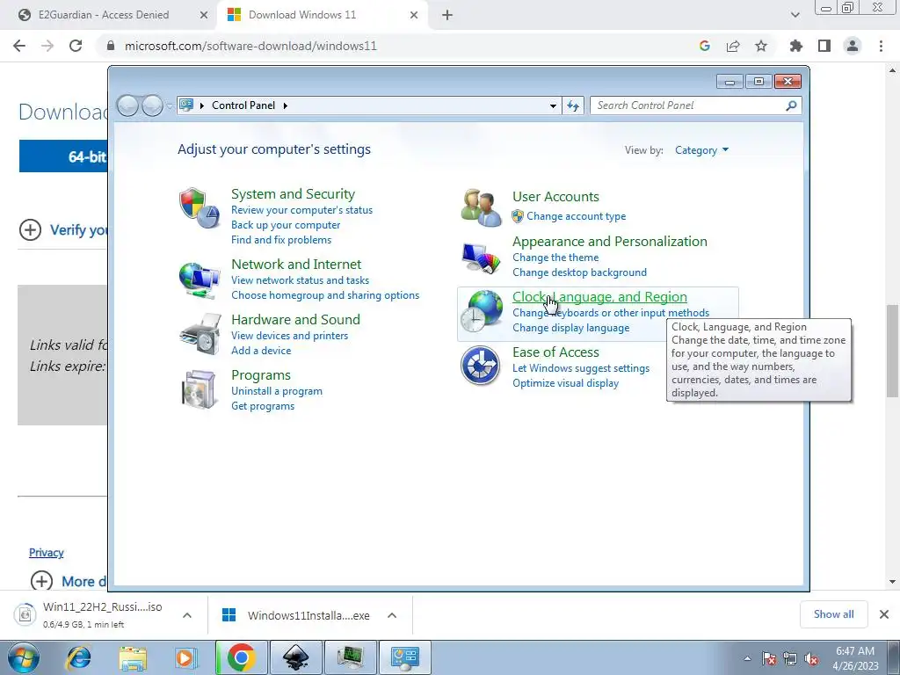The height and width of the screenshot is (675, 900).
Task: Open Windows Media Player on taskbar
Action: point(185,657)
